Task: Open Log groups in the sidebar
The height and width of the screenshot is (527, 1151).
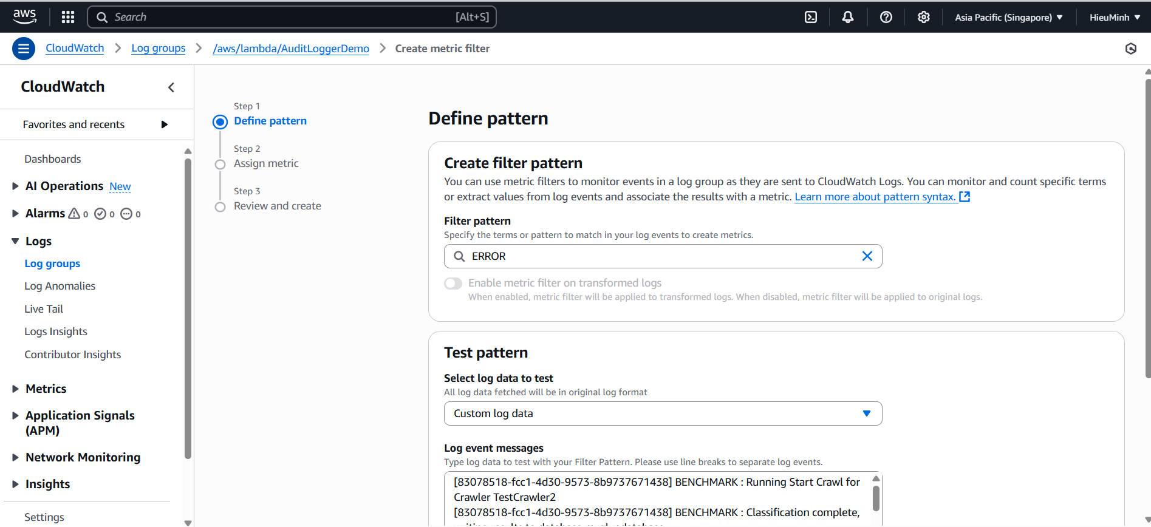Action: coord(52,263)
